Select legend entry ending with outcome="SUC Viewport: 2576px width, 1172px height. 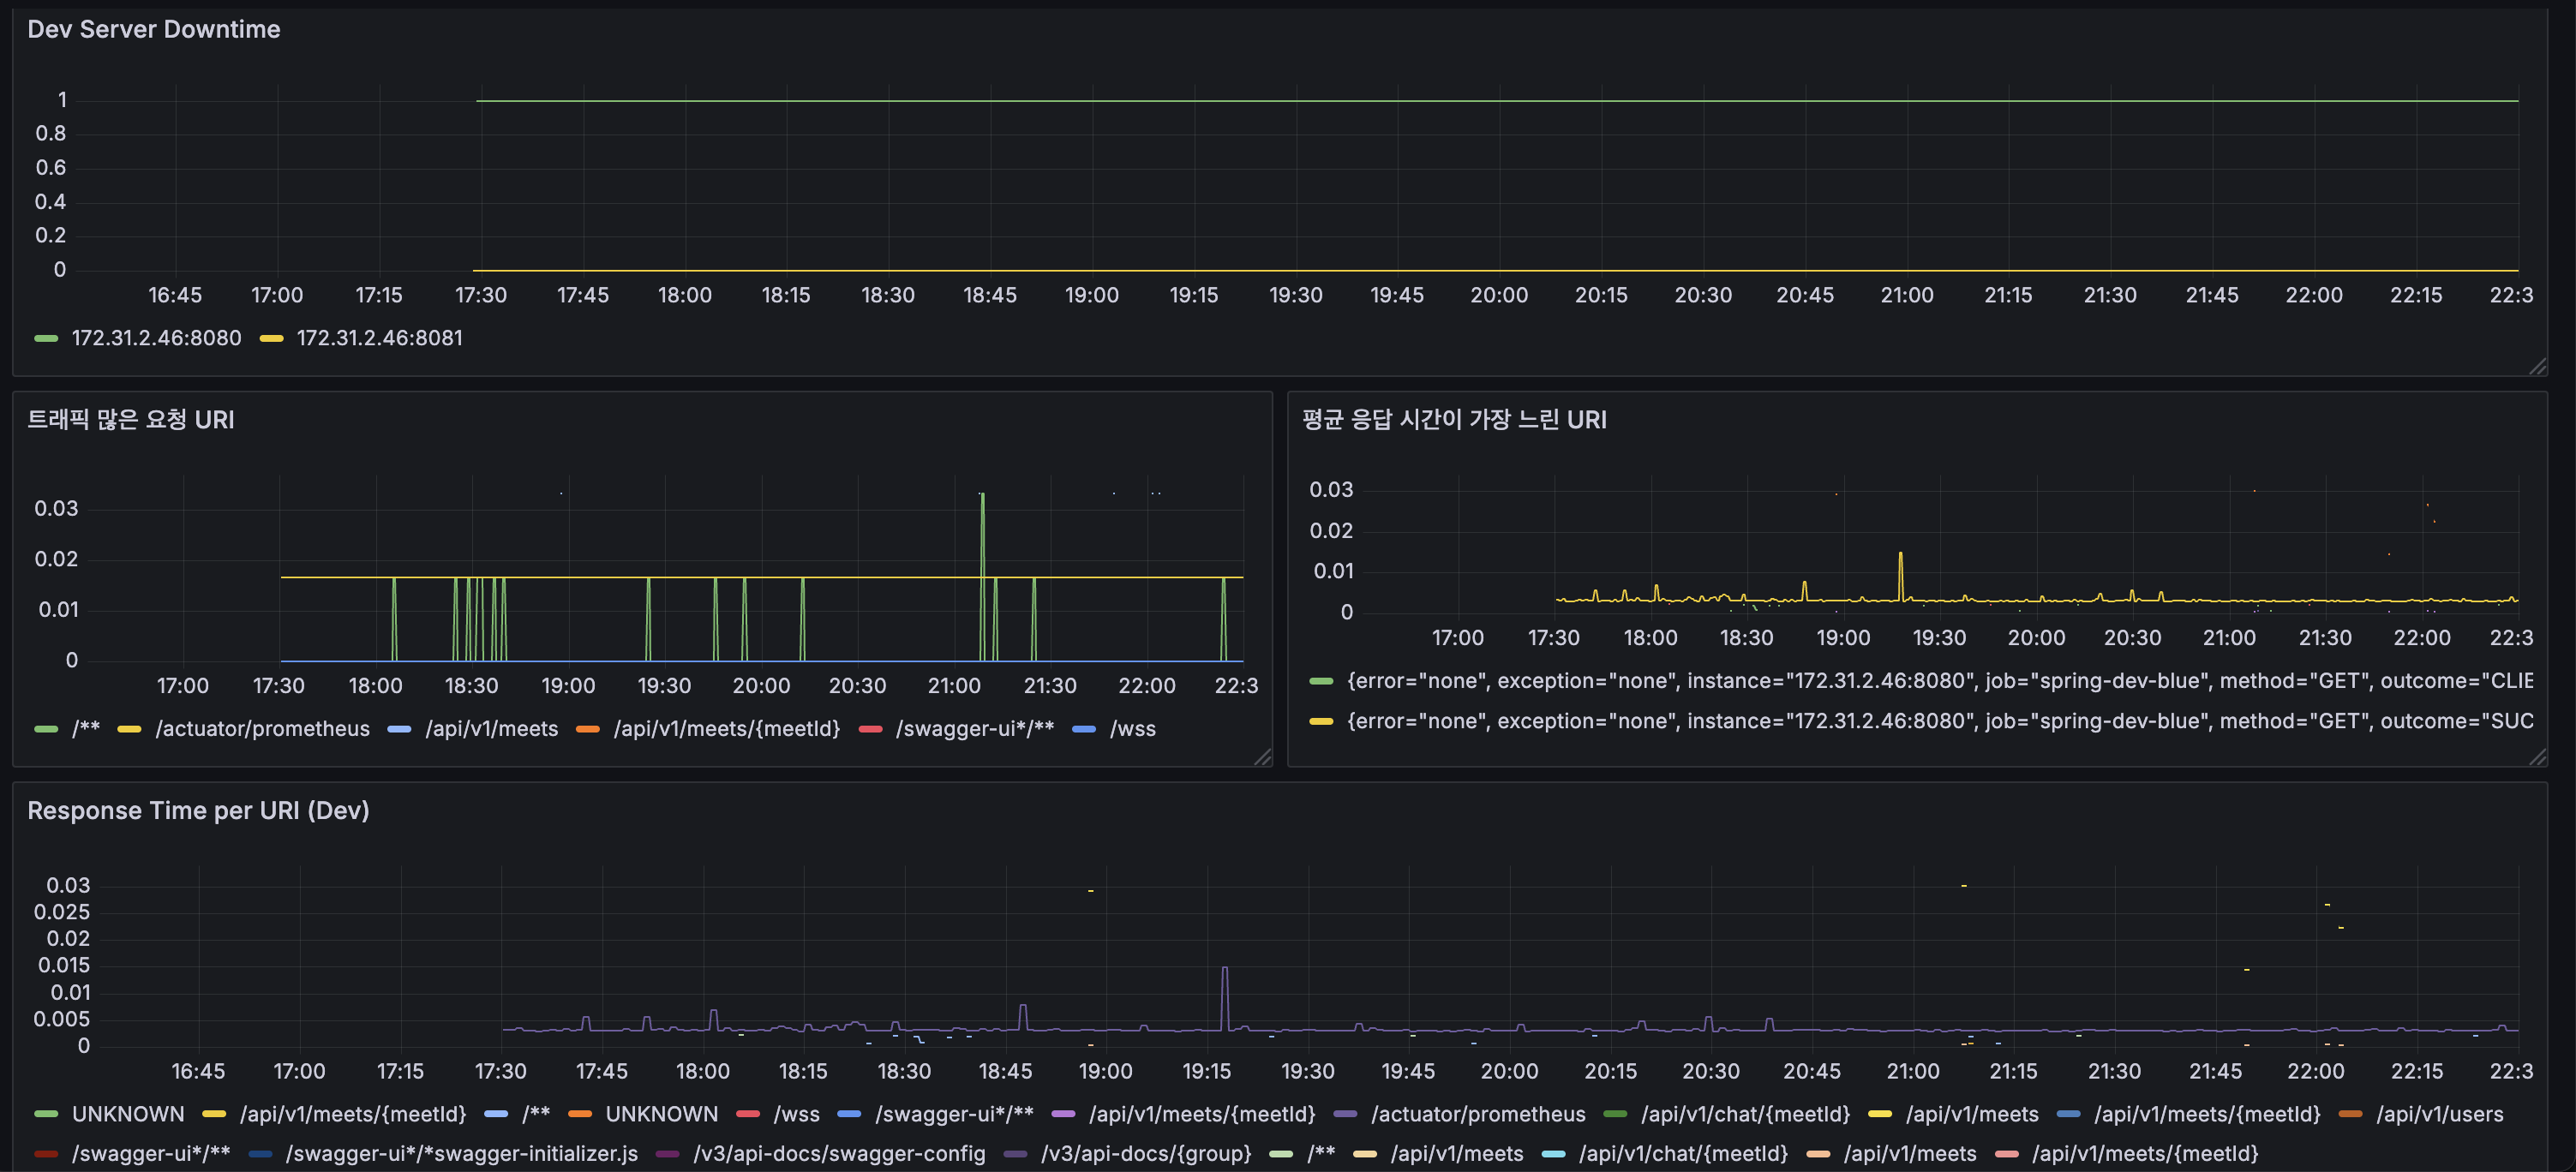tap(1940, 721)
